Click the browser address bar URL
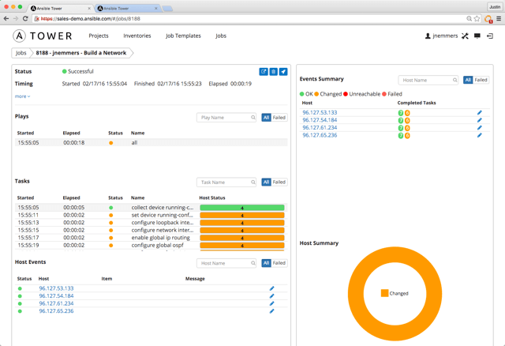 (x=90, y=19)
